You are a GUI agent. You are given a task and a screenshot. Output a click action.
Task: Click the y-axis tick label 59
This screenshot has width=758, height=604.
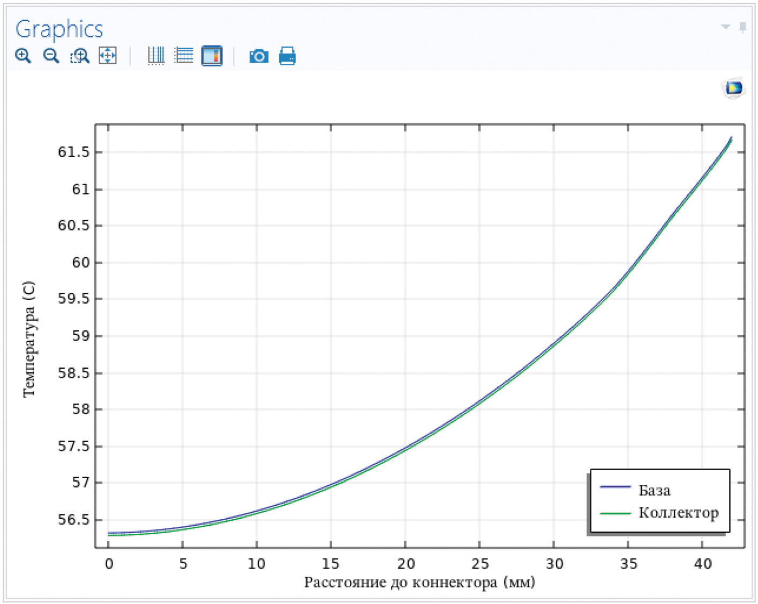[x=81, y=336]
